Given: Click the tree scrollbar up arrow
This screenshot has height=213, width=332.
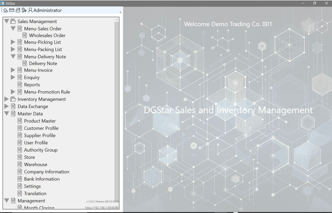Looking at the screenshot, I should [116, 20].
